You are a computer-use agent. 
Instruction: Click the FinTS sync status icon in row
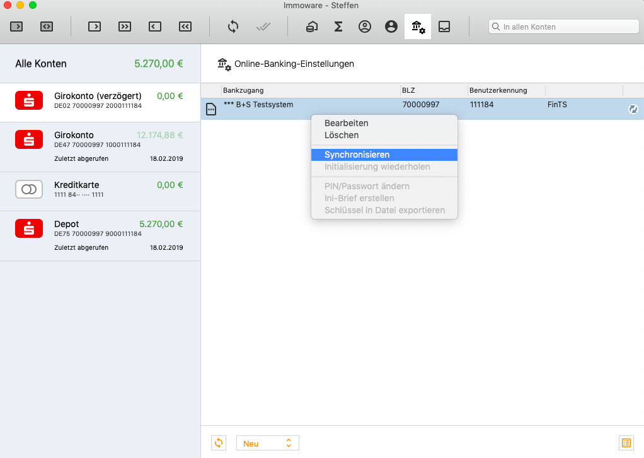[x=633, y=109]
